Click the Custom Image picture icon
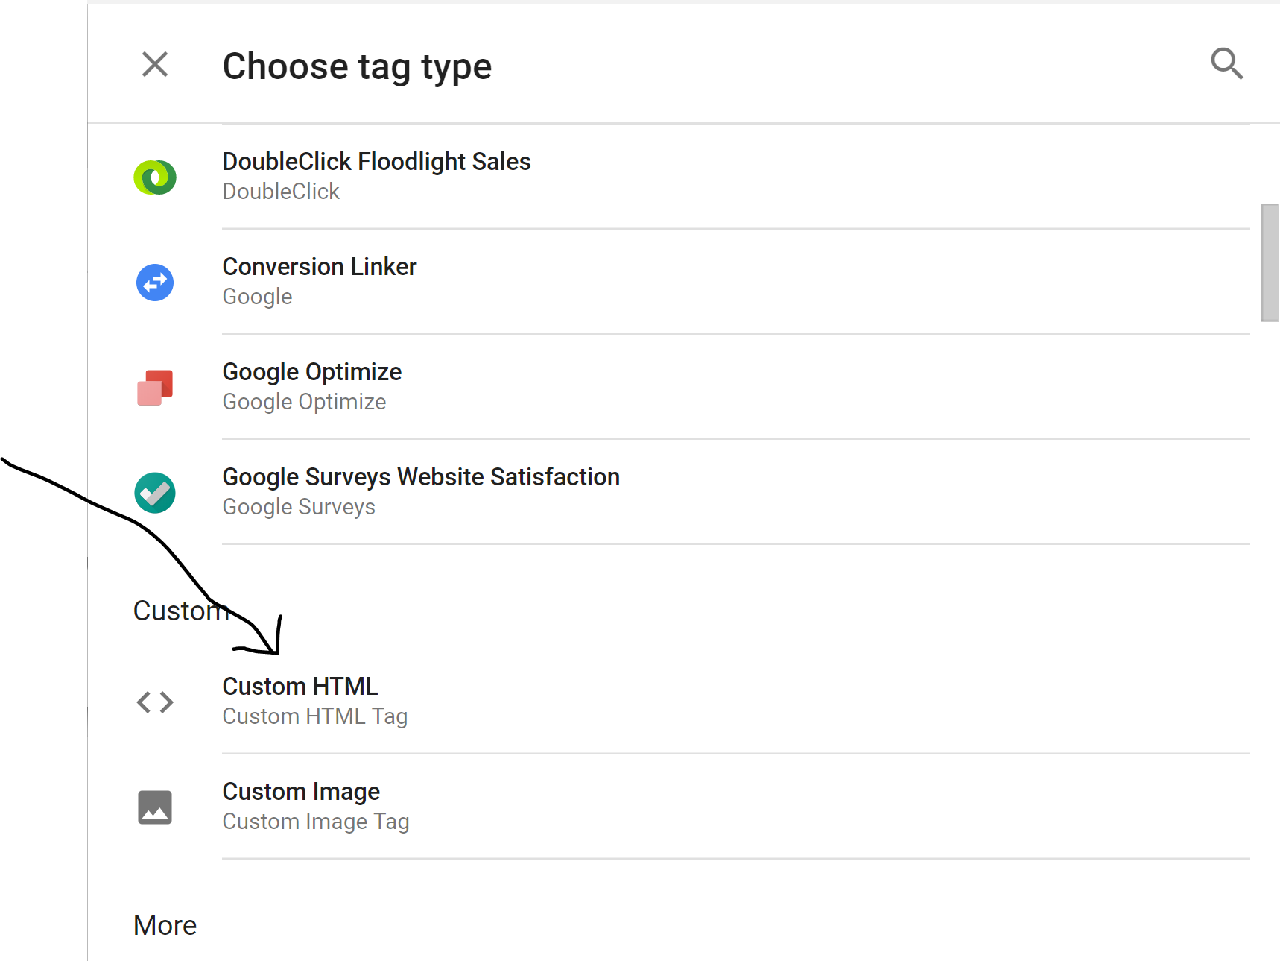This screenshot has height=961, width=1280. click(x=155, y=807)
